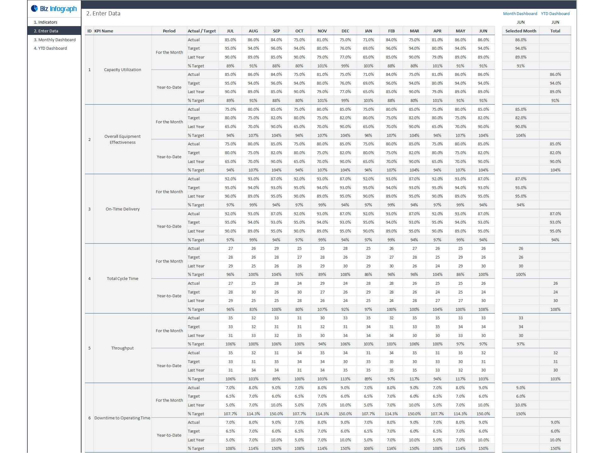Screen dimensions: 604x453
Task: Click the APR month column header
Action: tap(437, 31)
